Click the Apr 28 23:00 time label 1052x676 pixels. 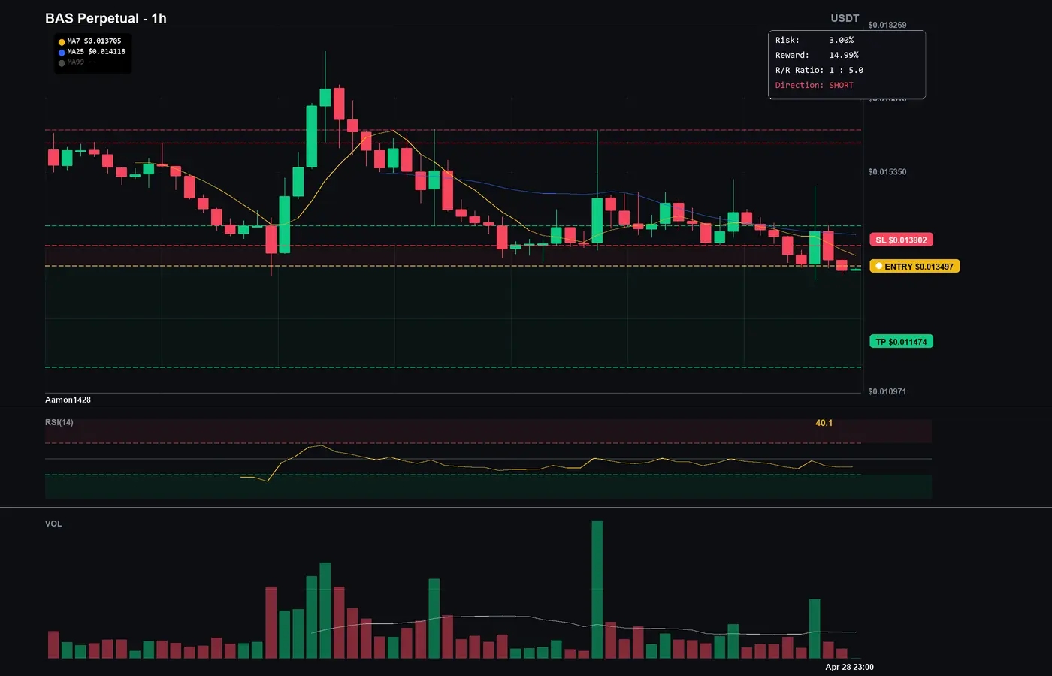[849, 667]
